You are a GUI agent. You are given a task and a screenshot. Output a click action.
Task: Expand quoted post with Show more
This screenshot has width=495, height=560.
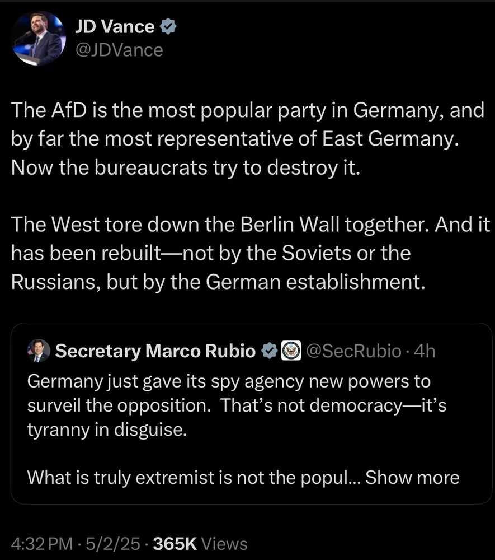(412, 478)
